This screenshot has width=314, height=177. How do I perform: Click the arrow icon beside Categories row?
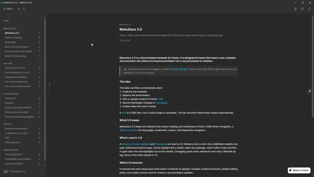point(39,99)
